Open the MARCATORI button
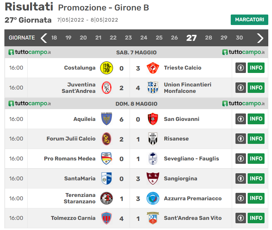Image resolution: width=272 pixels, height=230 pixels. point(249,20)
